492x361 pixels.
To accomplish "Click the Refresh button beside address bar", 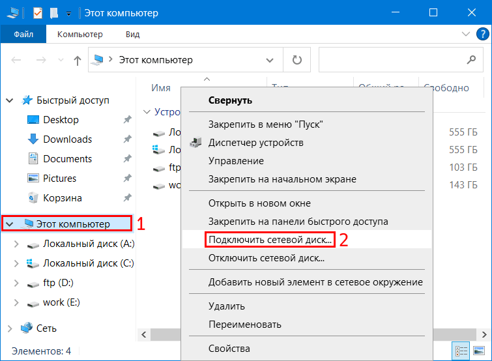I will (297, 60).
